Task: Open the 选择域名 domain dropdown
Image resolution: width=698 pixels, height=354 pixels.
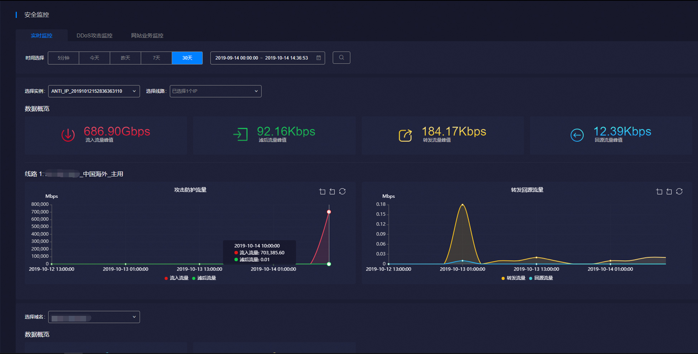Action: coord(94,317)
